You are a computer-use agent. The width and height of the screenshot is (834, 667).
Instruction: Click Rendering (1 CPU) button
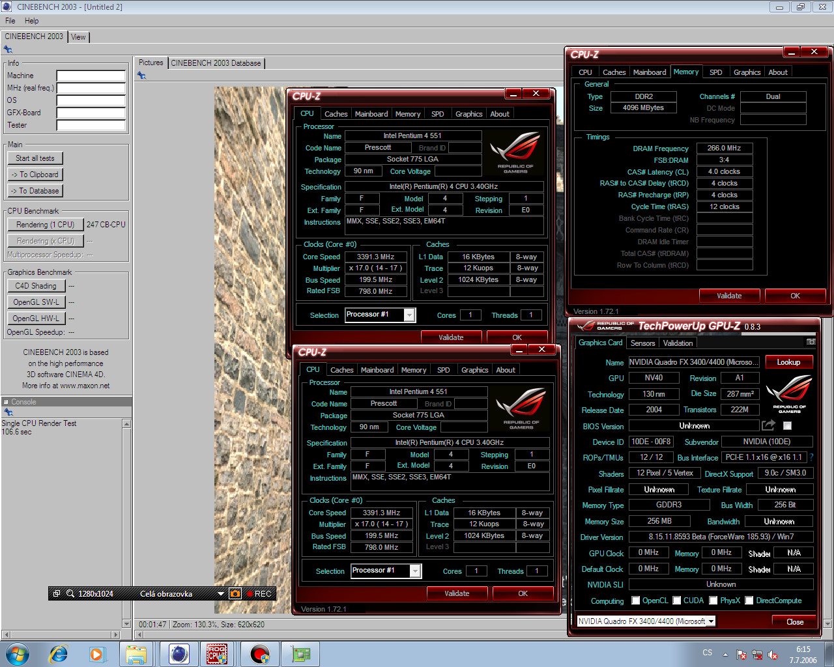46,225
